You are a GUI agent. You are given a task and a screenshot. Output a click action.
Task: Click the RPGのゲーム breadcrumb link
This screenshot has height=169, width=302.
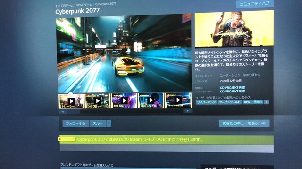point(84,5)
